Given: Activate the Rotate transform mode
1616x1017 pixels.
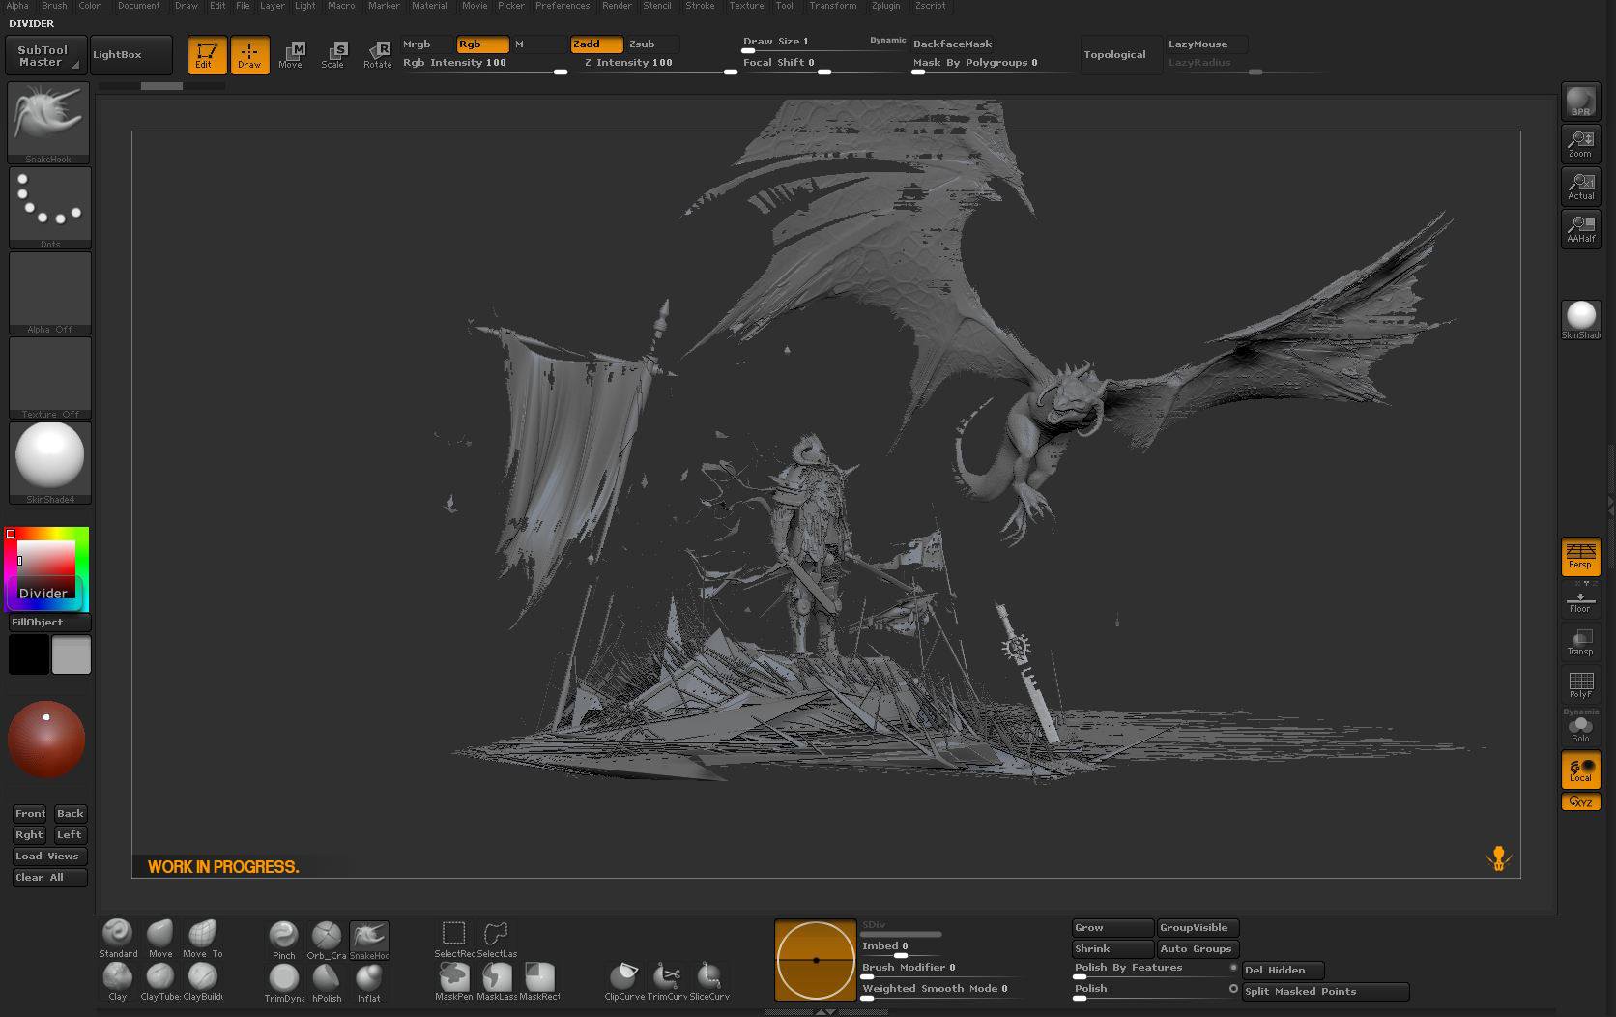Looking at the screenshot, I should (377, 55).
